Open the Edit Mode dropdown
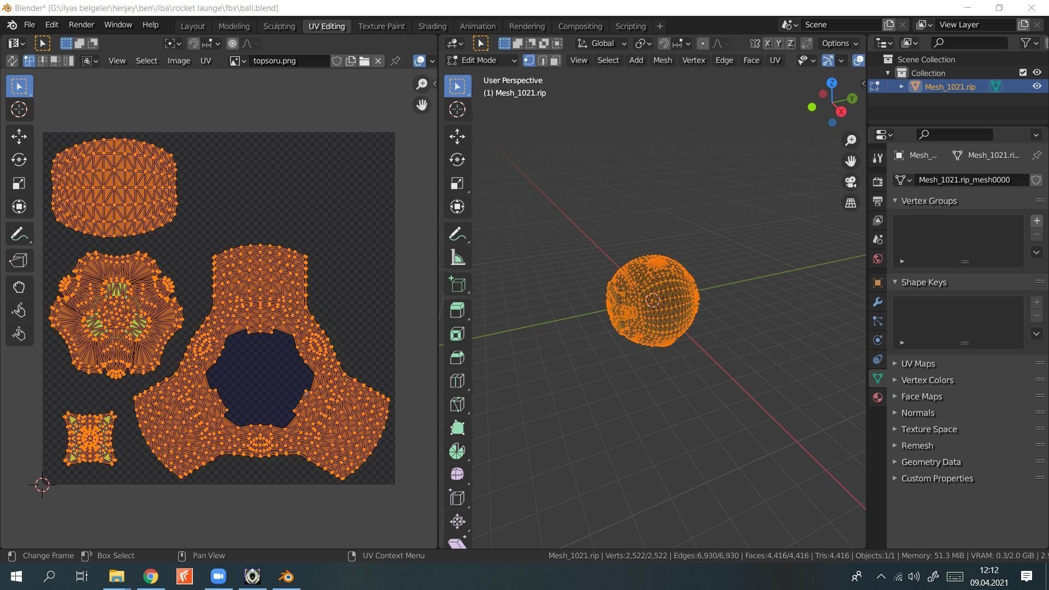 (482, 61)
